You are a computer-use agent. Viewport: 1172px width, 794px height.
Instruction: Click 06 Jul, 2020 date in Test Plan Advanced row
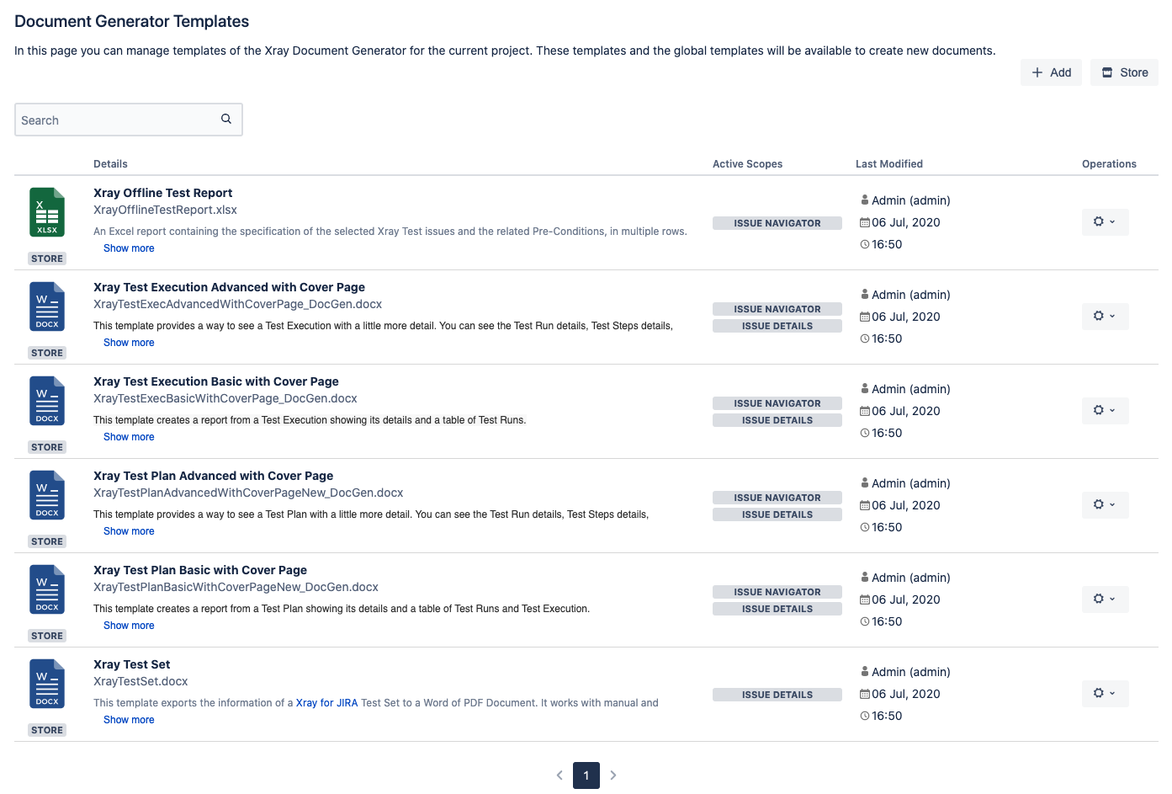coord(906,505)
